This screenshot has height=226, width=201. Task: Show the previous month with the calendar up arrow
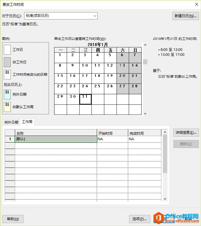[x=145, y=45]
